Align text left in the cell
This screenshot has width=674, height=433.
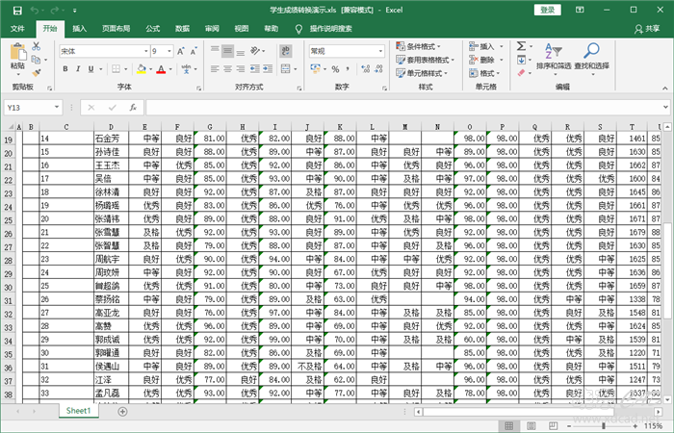coord(215,68)
